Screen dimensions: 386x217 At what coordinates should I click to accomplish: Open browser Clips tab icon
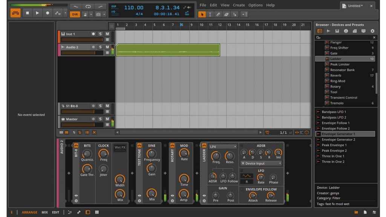point(355,31)
